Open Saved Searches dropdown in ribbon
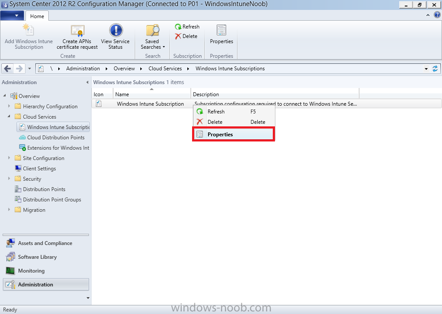Image resolution: width=442 pixels, height=314 pixels. click(x=152, y=37)
